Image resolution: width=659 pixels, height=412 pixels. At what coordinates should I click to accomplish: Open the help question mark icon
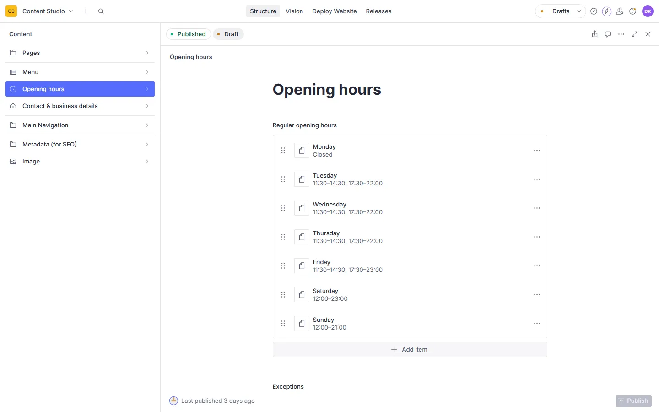click(x=632, y=11)
